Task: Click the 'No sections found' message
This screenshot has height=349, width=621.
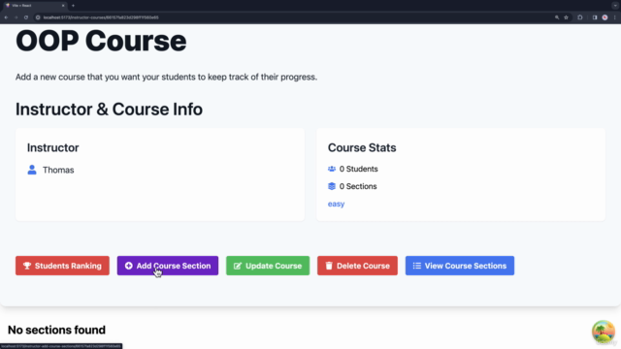Action: click(x=56, y=330)
